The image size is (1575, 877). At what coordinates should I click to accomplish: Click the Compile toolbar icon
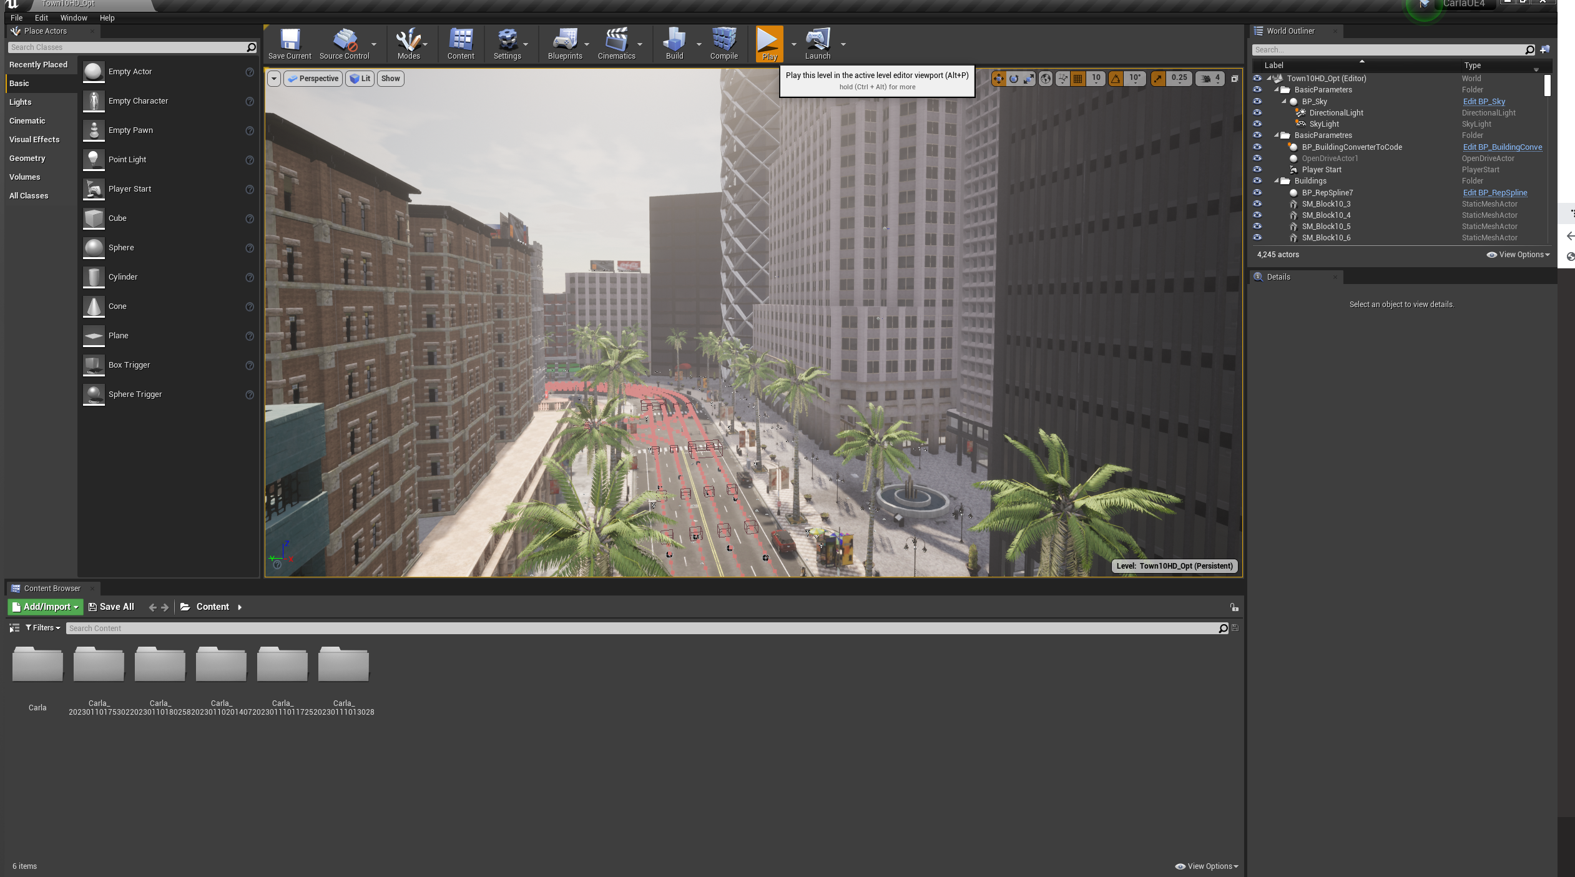(724, 44)
